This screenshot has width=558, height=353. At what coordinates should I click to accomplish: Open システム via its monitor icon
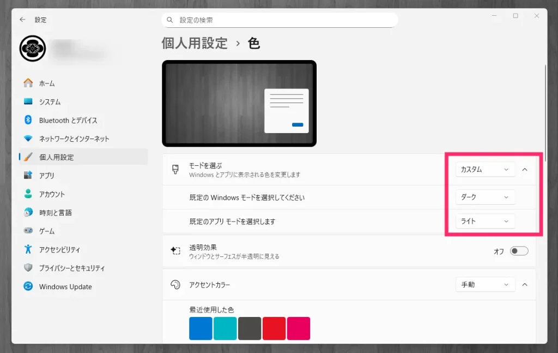pyautogui.click(x=28, y=102)
